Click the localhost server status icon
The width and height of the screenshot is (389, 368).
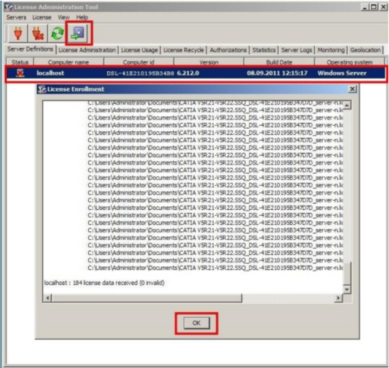pos(20,73)
